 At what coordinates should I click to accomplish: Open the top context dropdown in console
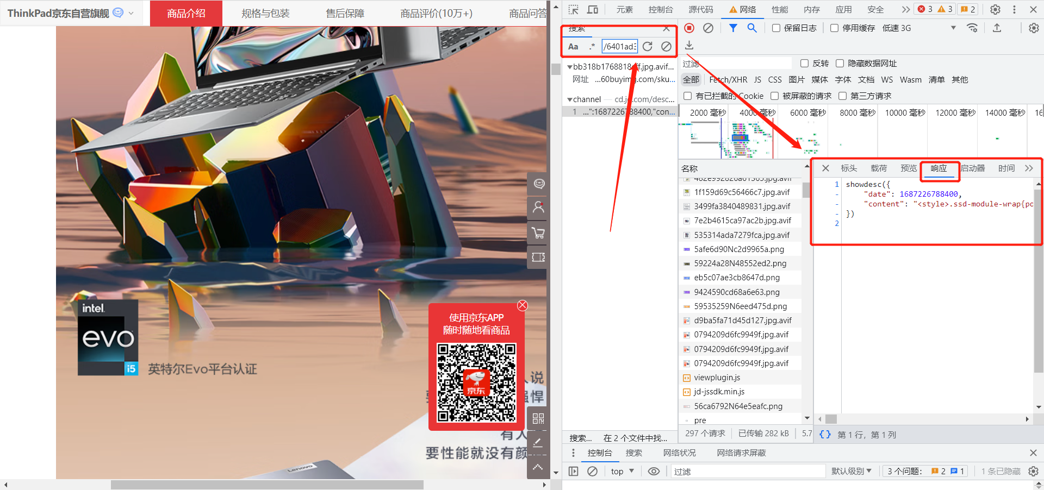[623, 471]
